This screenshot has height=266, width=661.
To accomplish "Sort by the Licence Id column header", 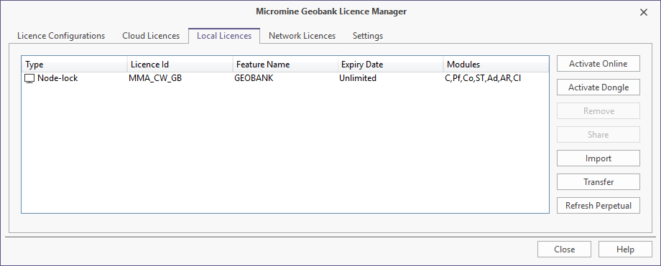I will click(180, 65).
